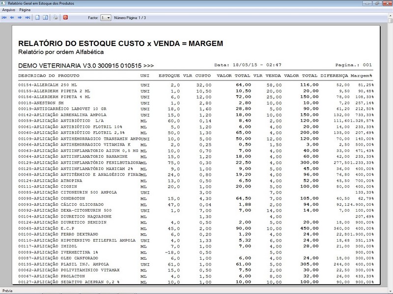Click row '00135-APLICAÇÃO PLASIL INJ. AMPOLA'
This screenshot has width=393, height=294.
pos(196,264)
